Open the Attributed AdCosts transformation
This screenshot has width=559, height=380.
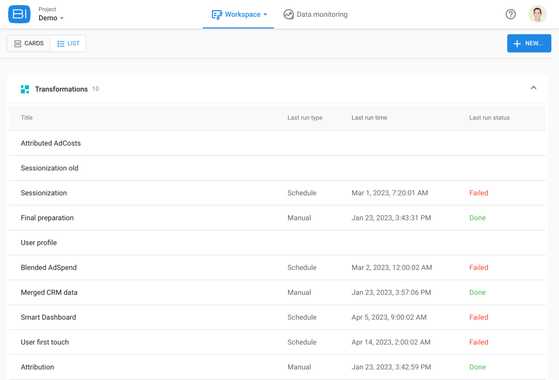[51, 143]
